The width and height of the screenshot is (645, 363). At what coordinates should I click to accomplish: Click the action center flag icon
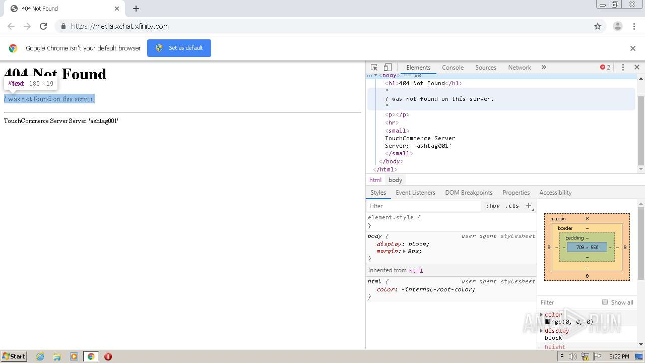pyautogui.click(x=596, y=356)
